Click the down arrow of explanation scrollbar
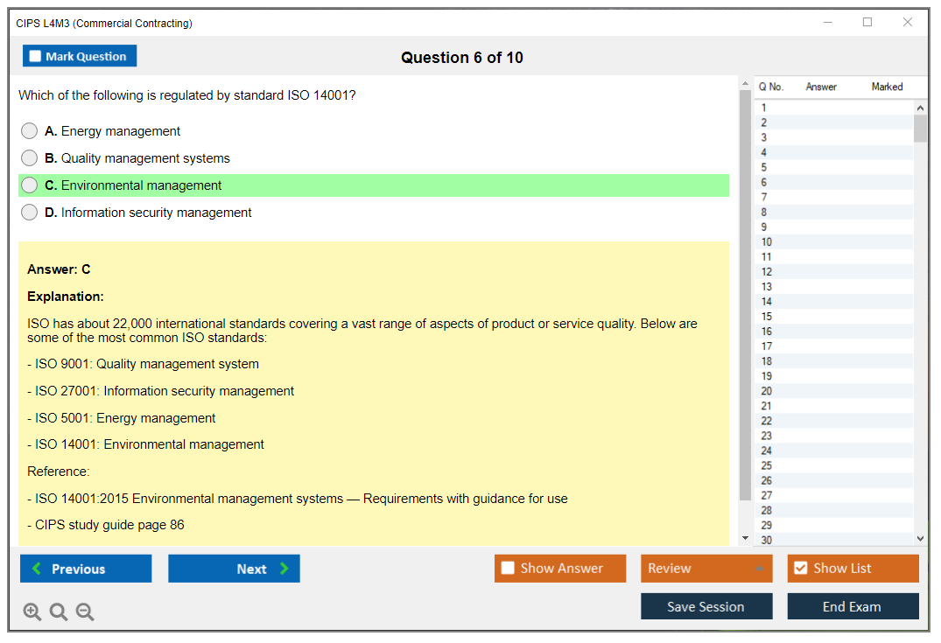941x643 pixels. pyautogui.click(x=745, y=538)
